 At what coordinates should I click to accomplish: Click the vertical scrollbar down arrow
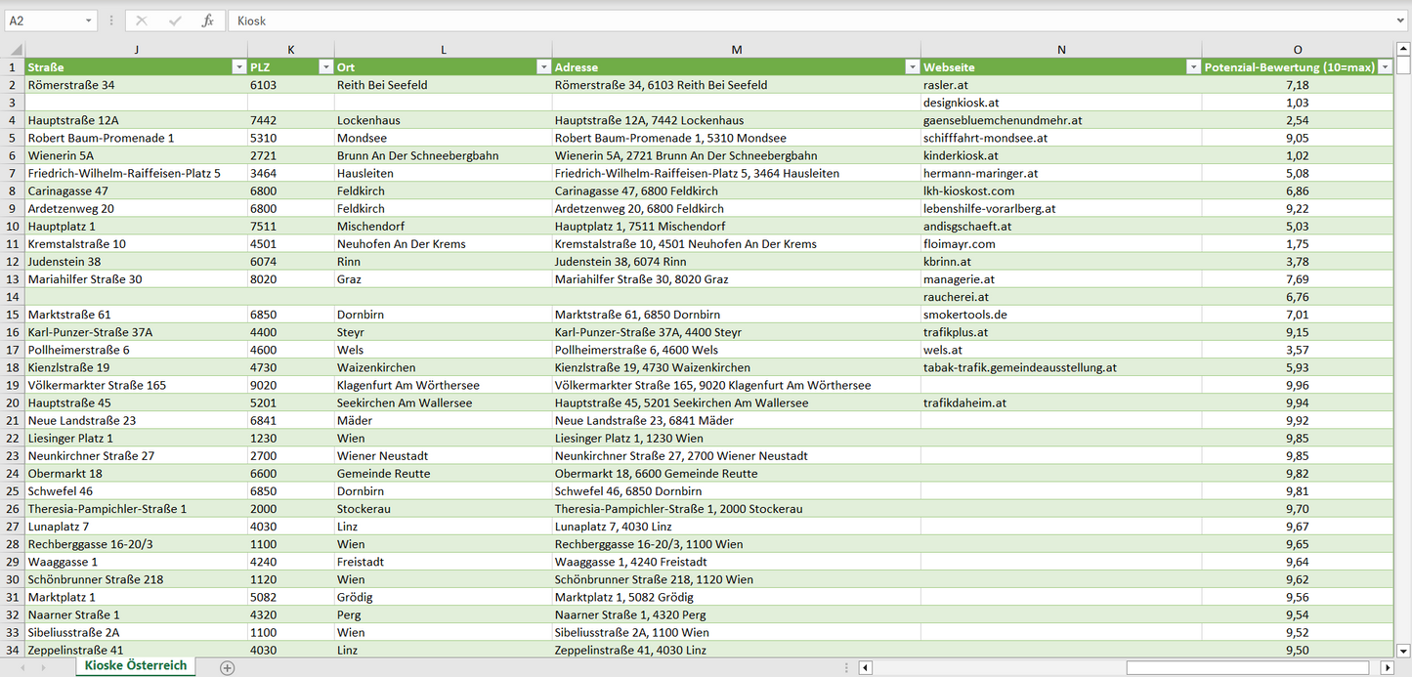(1403, 651)
